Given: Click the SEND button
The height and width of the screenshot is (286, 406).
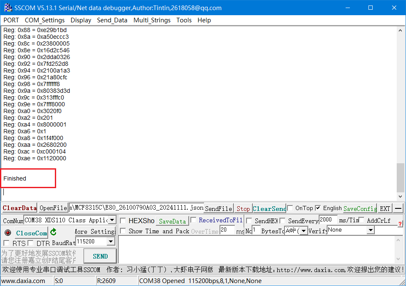Looking at the screenshot, I should pyautogui.click(x=100, y=256).
